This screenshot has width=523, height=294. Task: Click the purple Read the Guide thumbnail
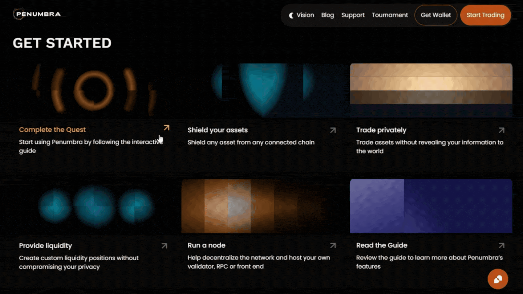coord(430,206)
